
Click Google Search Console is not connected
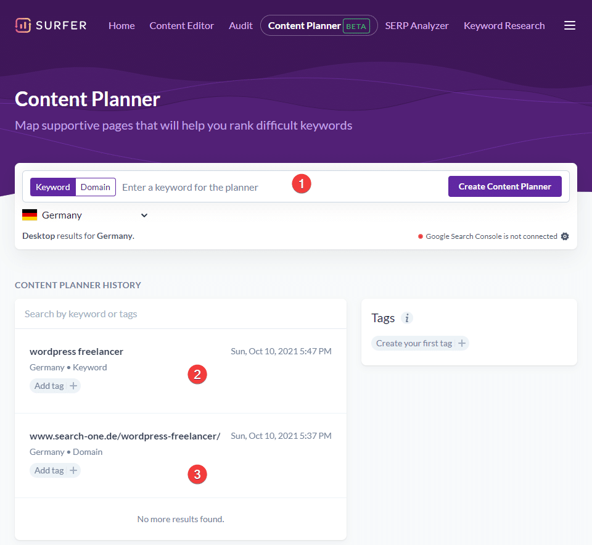[x=491, y=236]
